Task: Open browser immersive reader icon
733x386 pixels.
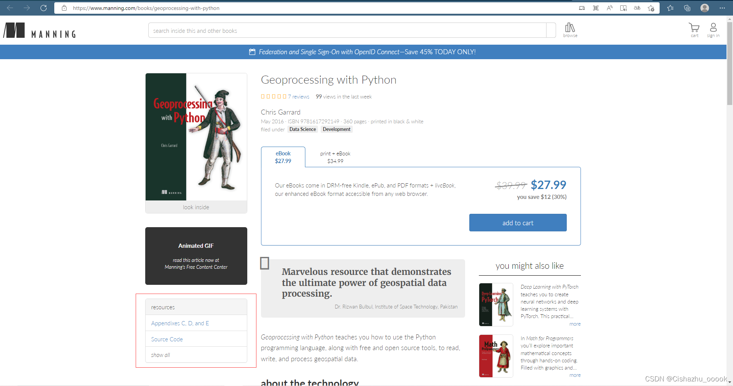Action: tap(623, 8)
